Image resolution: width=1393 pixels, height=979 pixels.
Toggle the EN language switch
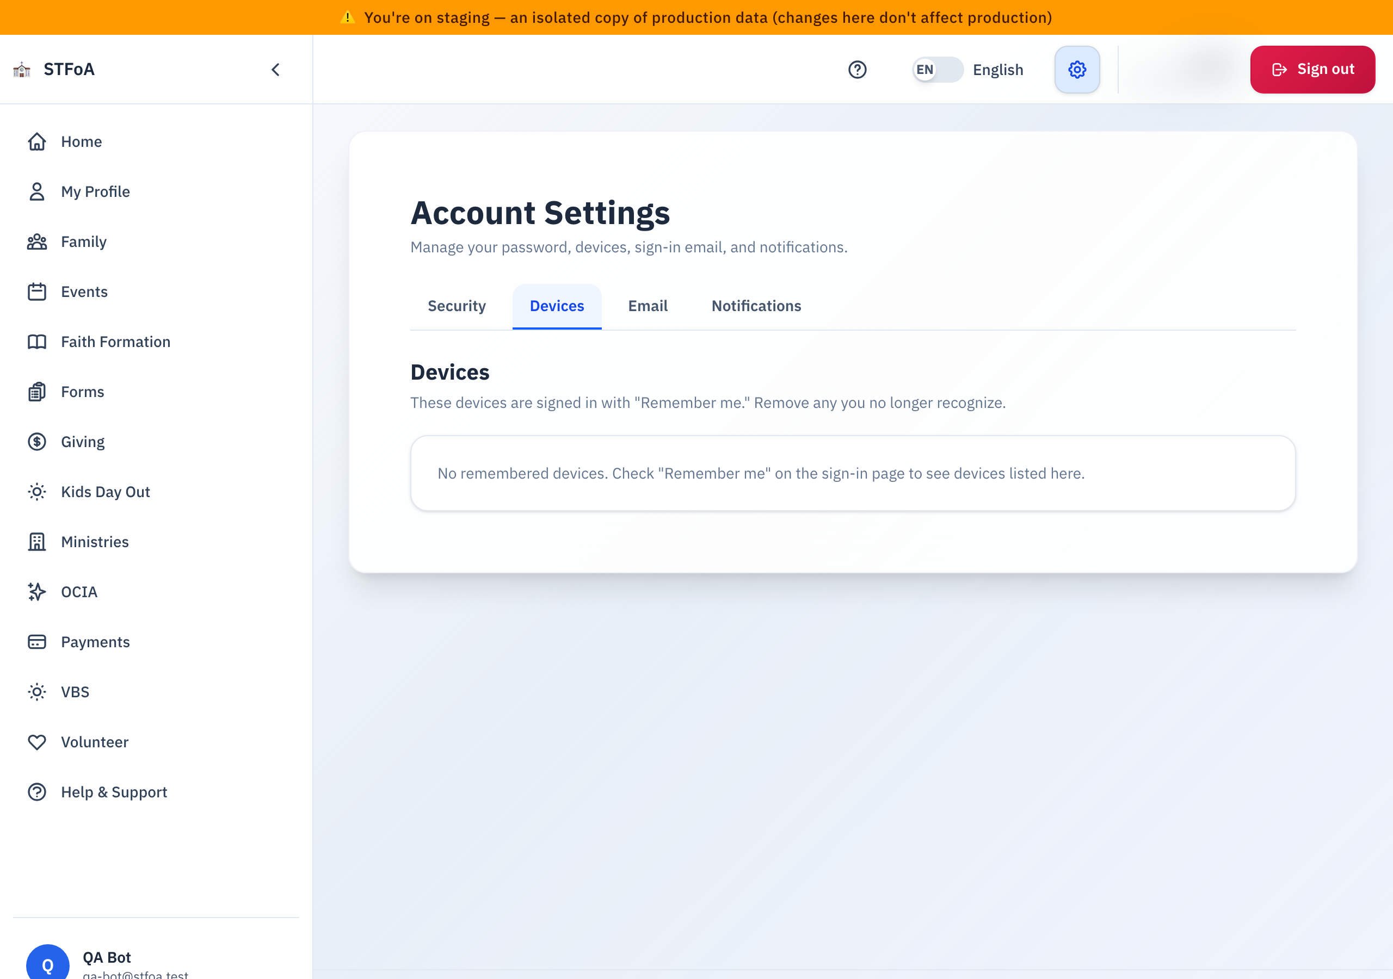click(938, 70)
